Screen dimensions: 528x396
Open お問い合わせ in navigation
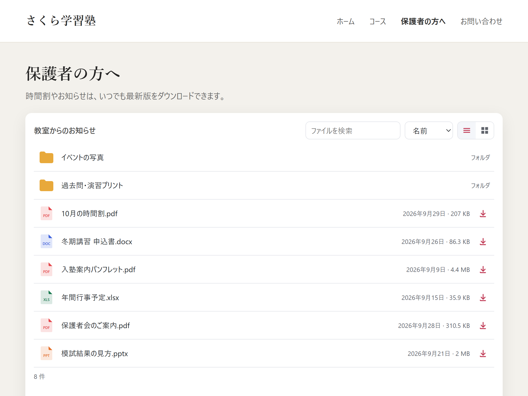pos(481,21)
